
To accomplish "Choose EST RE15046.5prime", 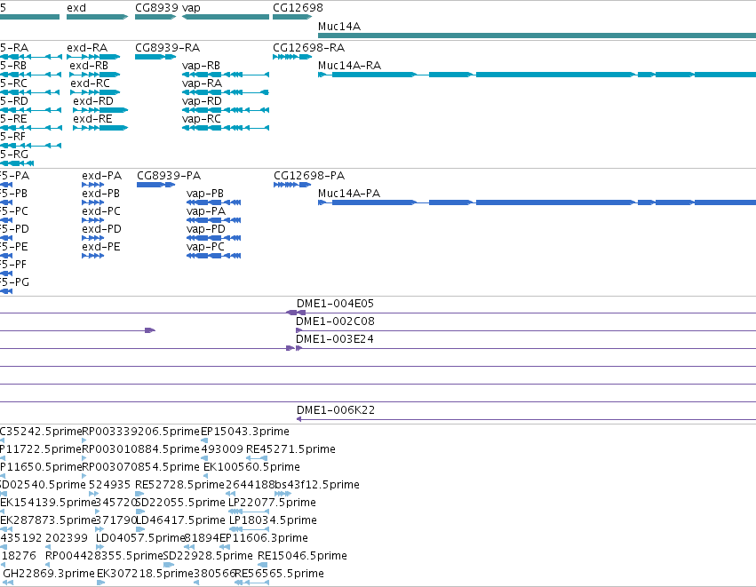I will click(x=302, y=556).
